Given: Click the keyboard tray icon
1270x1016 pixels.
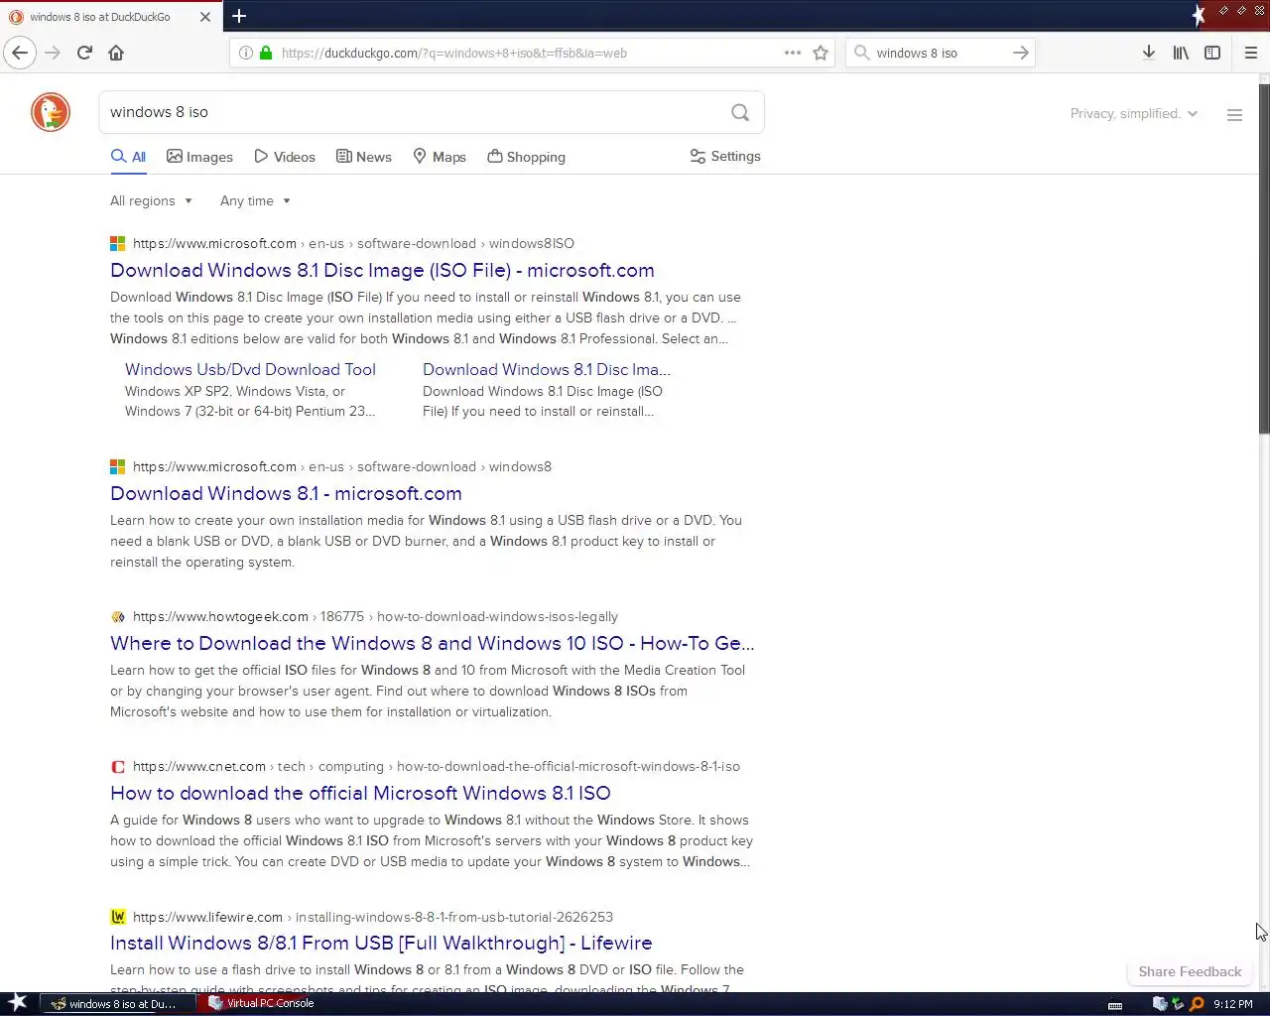Looking at the screenshot, I should tap(1115, 1005).
